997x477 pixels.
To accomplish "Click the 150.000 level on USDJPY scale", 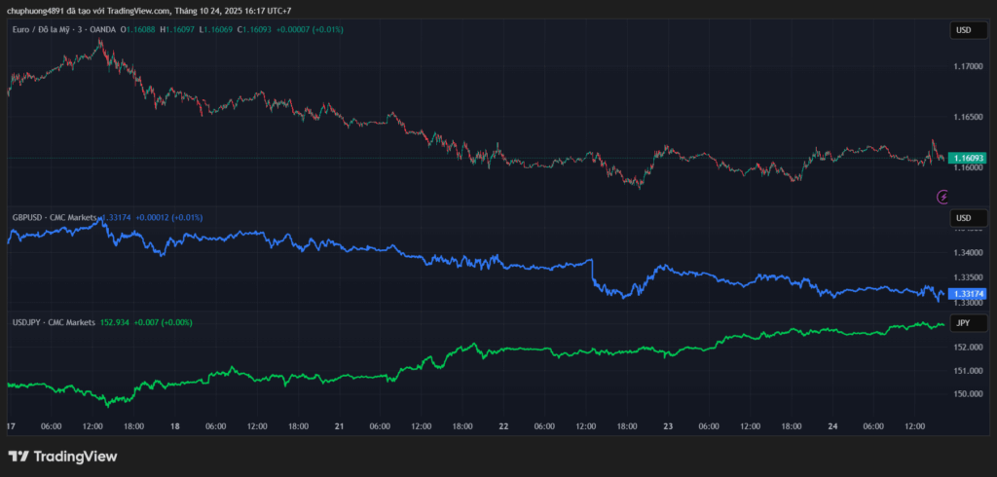I will pos(968,394).
